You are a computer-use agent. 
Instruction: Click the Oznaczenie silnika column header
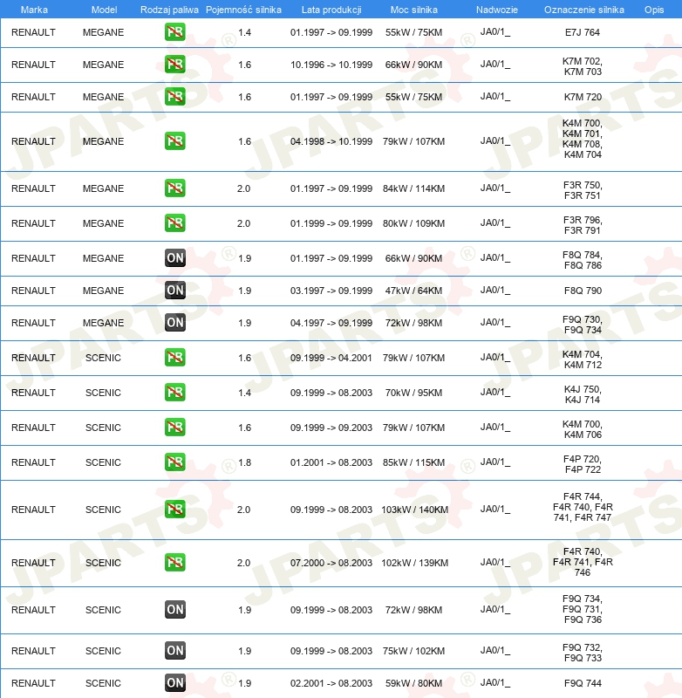(584, 10)
